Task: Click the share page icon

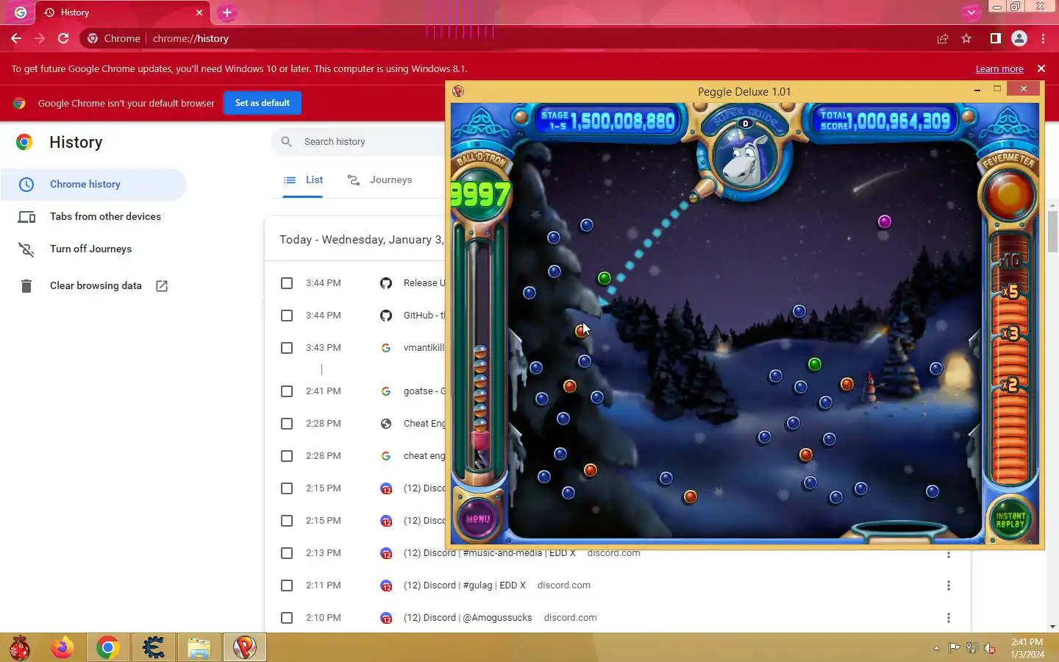Action: pos(943,38)
